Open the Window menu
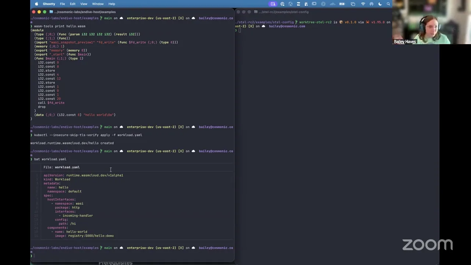The width and height of the screenshot is (471, 265). pos(98,4)
